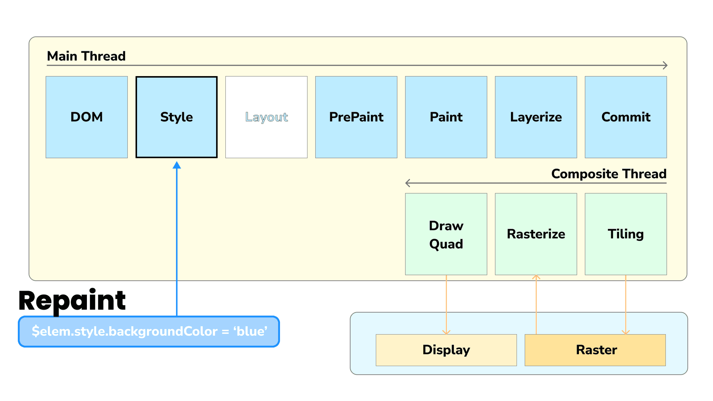Select the Paint stage box
The height and width of the screenshot is (401, 713).
[x=446, y=117]
